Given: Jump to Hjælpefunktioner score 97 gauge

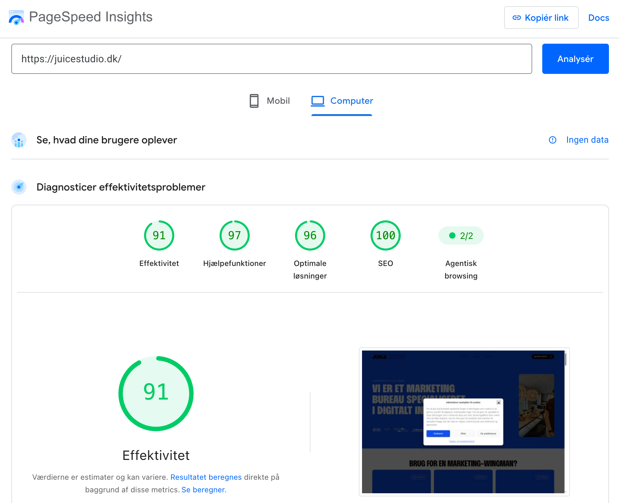Looking at the screenshot, I should (x=235, y=235).
